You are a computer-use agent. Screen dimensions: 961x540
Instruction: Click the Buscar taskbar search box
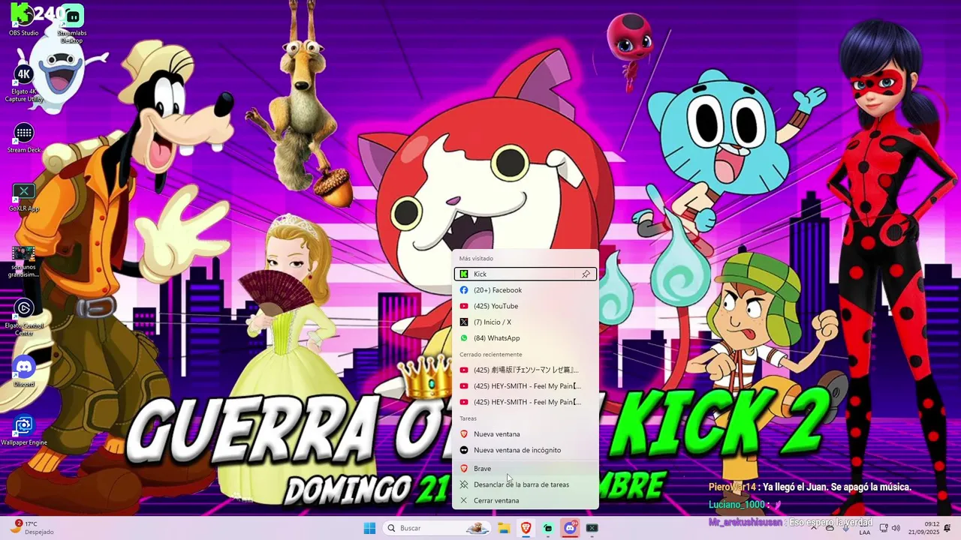click(x=438, y=528)
